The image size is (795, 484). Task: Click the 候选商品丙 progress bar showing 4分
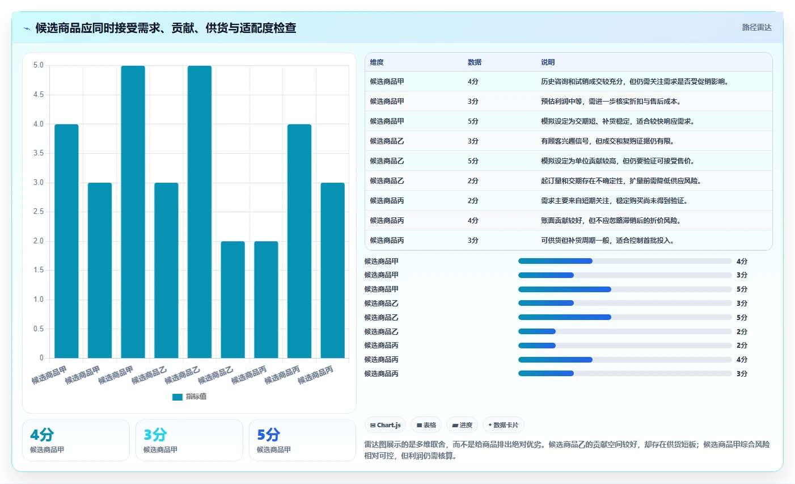625,360
